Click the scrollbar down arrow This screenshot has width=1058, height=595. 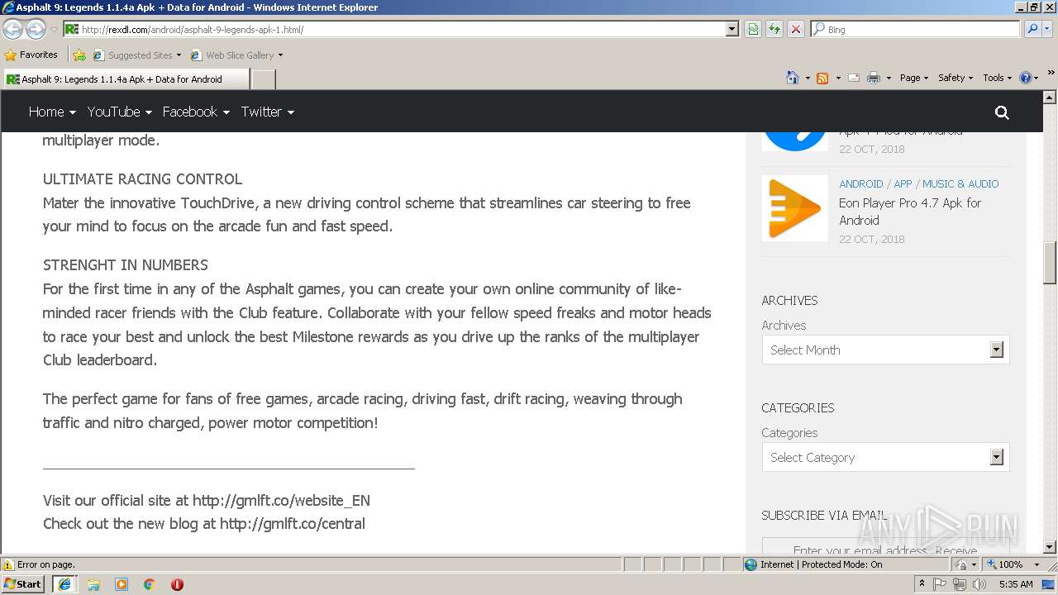[1050, 547]
